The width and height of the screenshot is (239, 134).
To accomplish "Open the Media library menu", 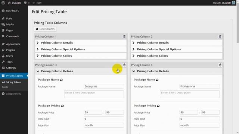I will [10, 24].
